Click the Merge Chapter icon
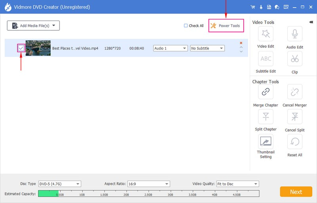The width and height of the screenshot is (317, 203). tap(265, 92)
